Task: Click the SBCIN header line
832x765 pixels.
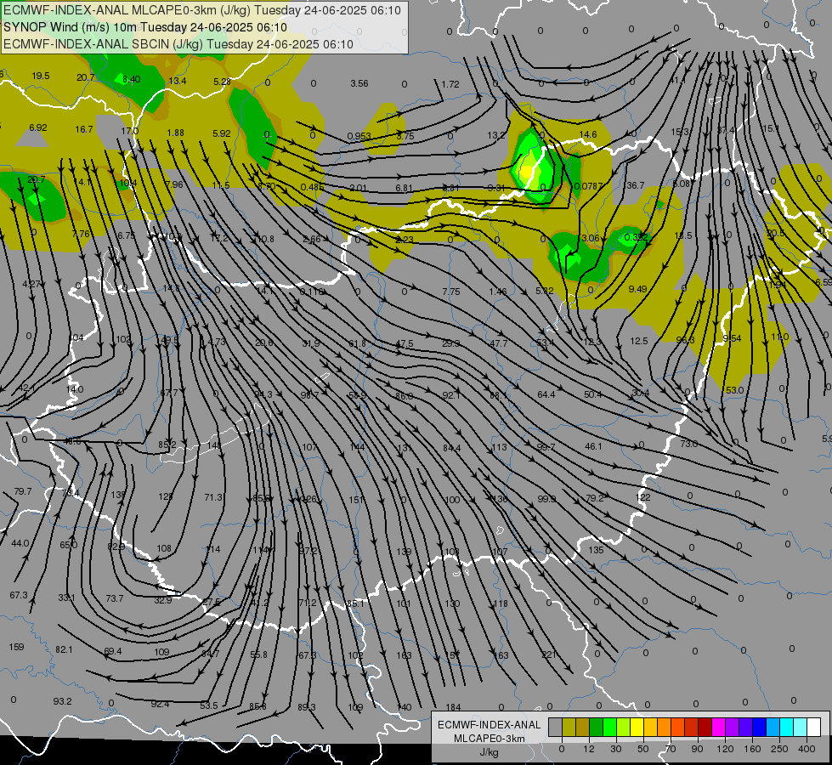Action: click(x=178, y=44)
